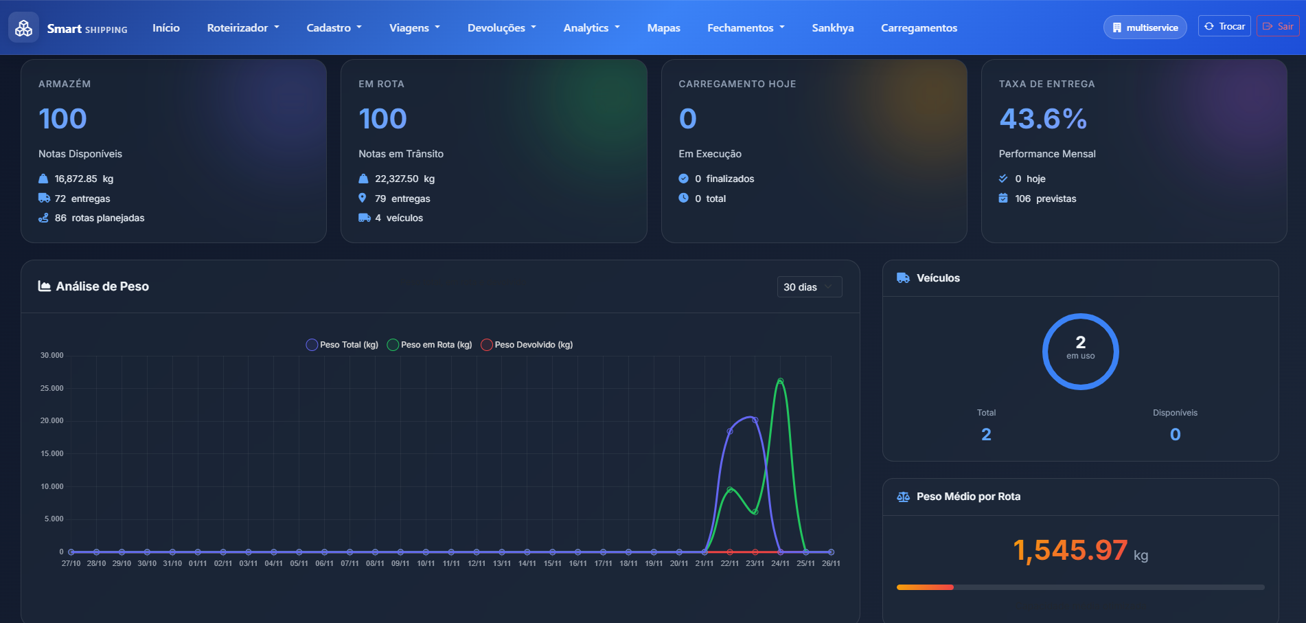The image size is (1306, 623).
Task: Select the calendar icon beside 106 previstas
Action: pos(1003,198)
